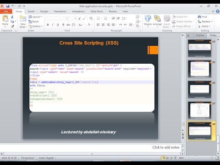
Task: Switch to Normal view in status bar
Action: (163, 158)
